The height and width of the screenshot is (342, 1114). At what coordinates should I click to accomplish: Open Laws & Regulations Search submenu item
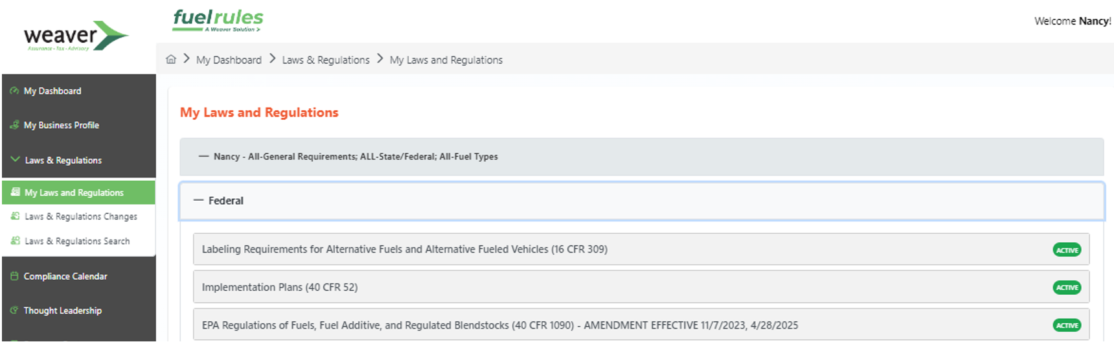[77, 241]
